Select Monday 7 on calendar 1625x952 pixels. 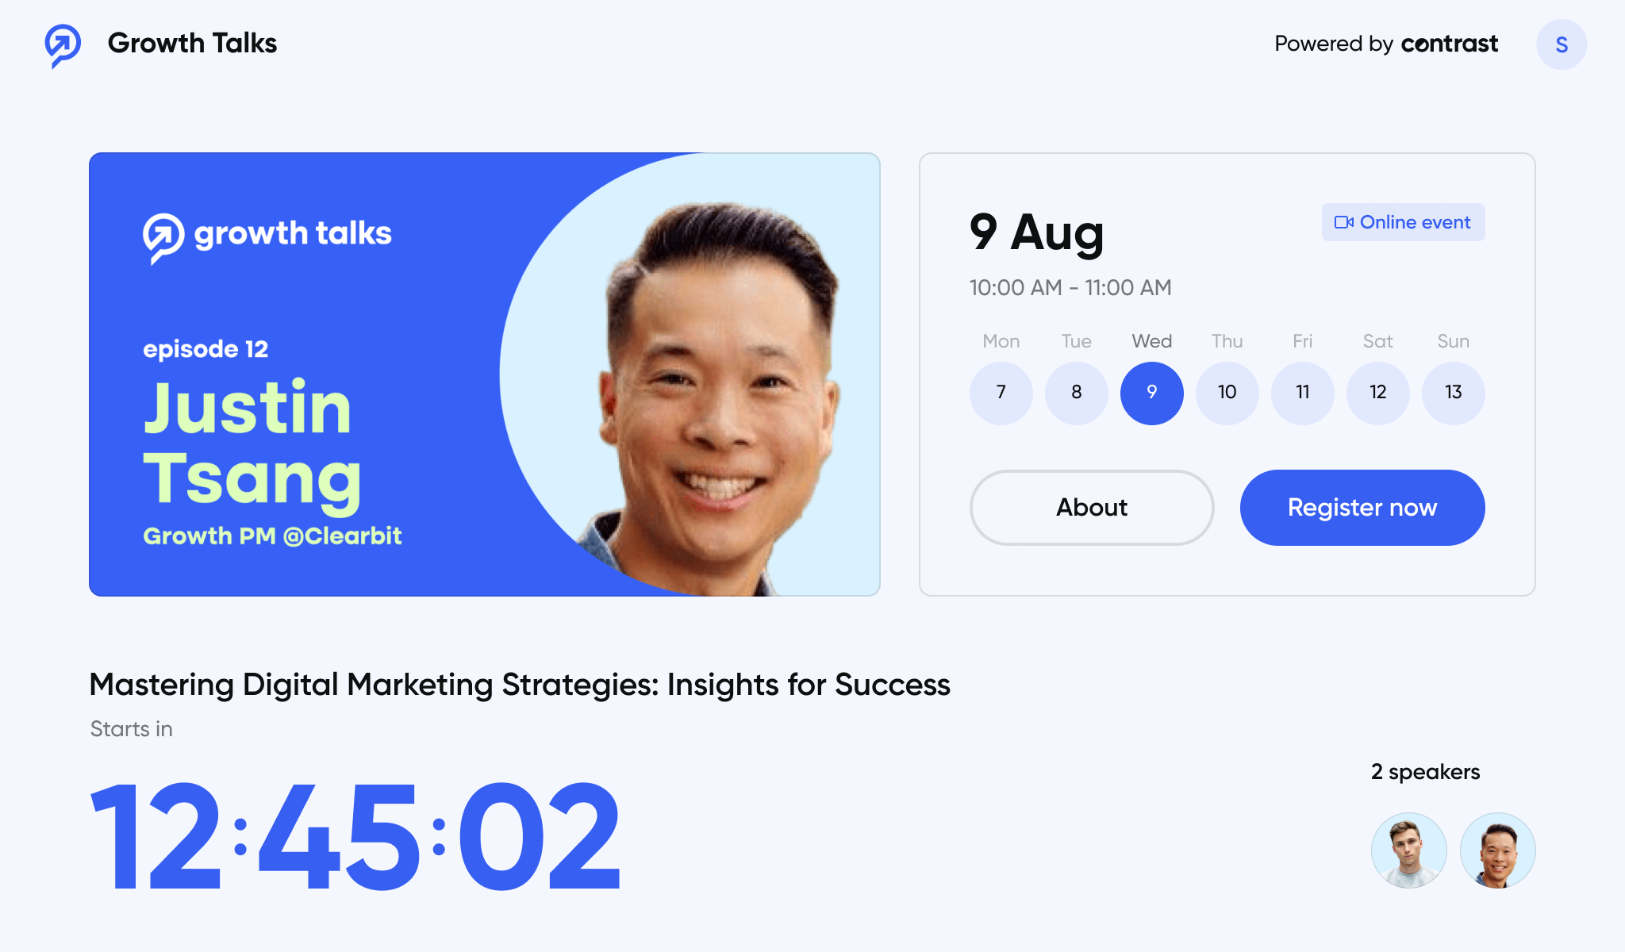(1001, 392)
